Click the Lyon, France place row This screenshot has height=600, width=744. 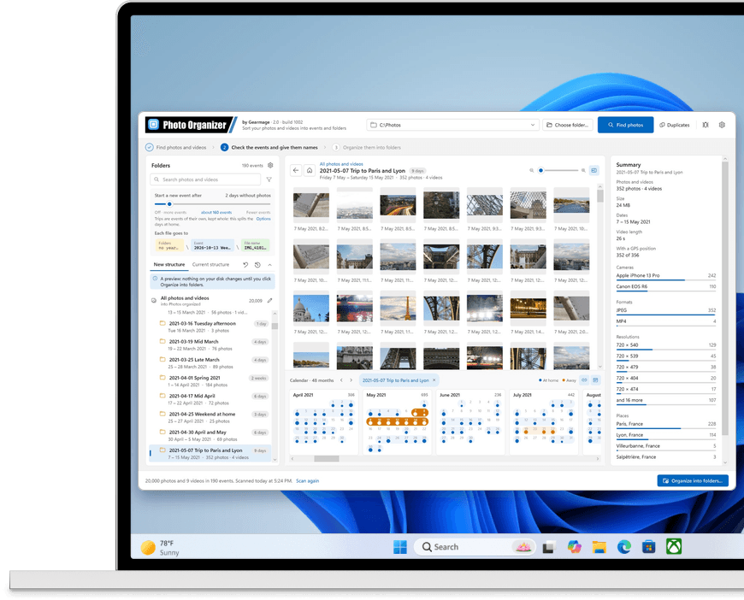tap(665, 435)
